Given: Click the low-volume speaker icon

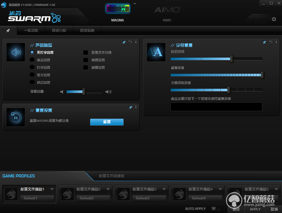Looking at the screenshot, I should click(x=62, y=92).
